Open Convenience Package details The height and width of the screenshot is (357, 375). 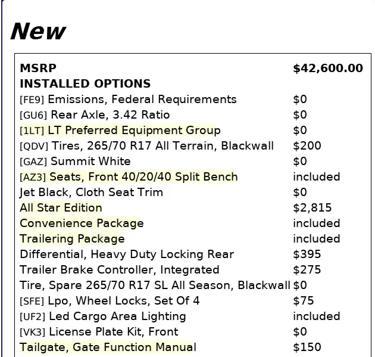click(82, 223)
